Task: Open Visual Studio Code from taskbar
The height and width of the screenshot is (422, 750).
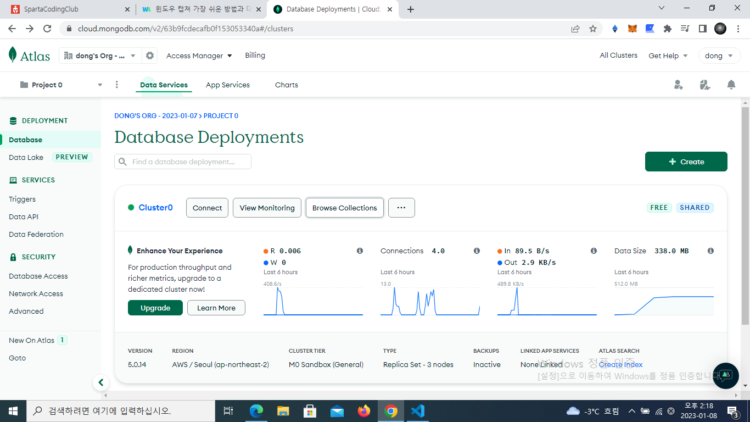Action: tap(418, 411)
